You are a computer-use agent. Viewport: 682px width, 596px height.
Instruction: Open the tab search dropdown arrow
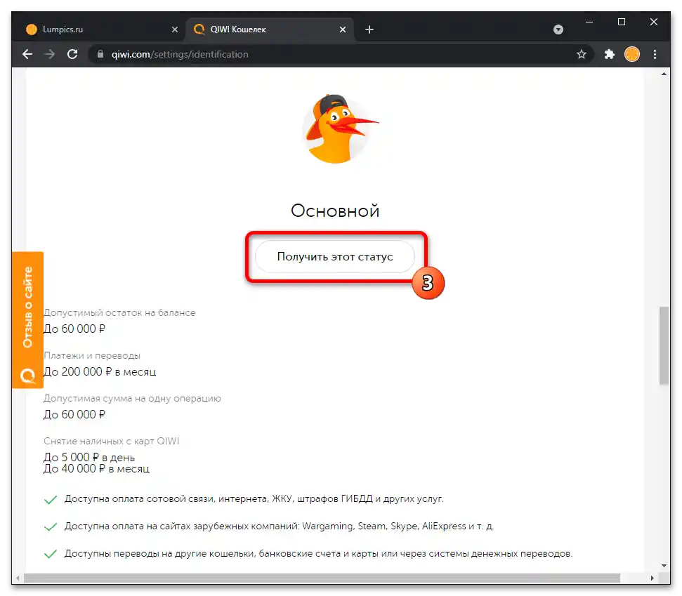point(558,29)
